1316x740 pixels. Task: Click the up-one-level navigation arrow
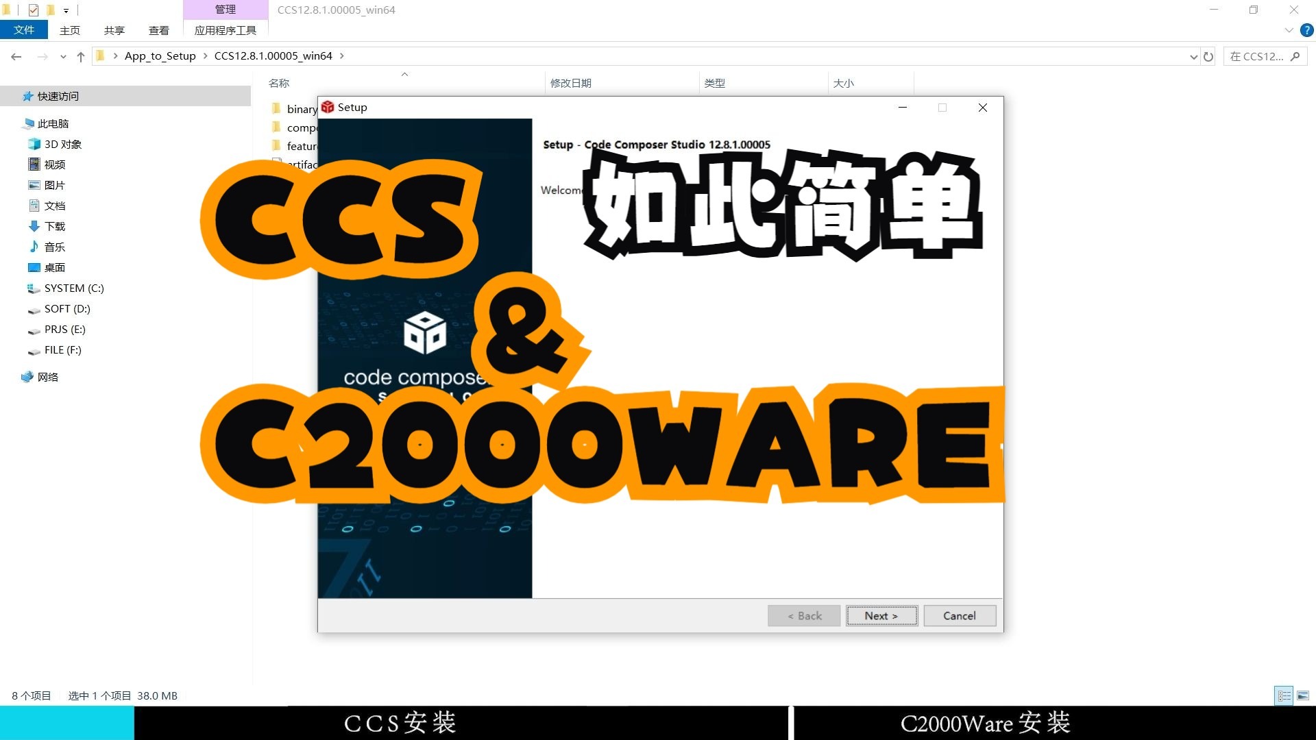pos(80,56)
